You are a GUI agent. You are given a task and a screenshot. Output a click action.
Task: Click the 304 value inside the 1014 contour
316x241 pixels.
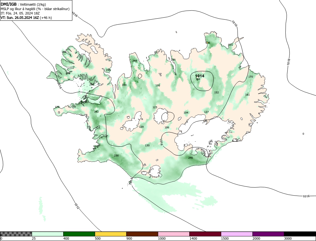point(198,79)
